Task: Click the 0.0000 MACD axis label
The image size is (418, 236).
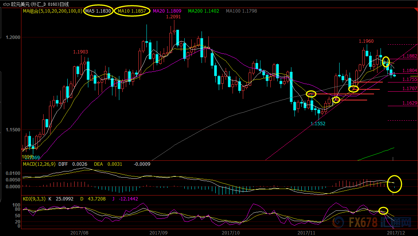Action: coord(13,186)
